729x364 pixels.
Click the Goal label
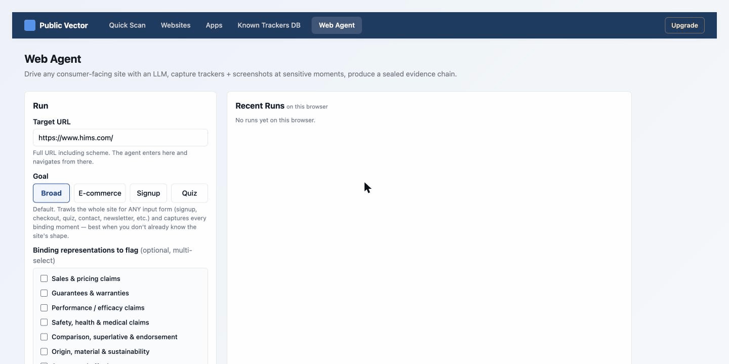pyautogui.click(x=40, y=176)
